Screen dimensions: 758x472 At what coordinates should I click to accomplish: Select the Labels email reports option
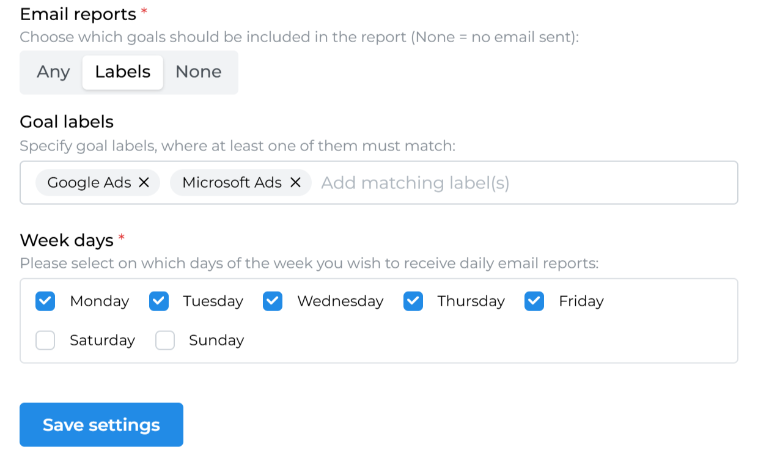click(122, 72)
